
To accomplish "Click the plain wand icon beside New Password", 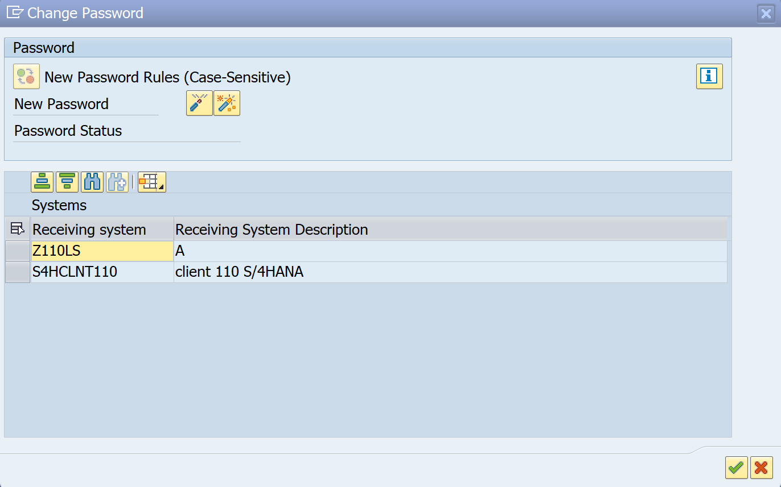I will (199, 103).
